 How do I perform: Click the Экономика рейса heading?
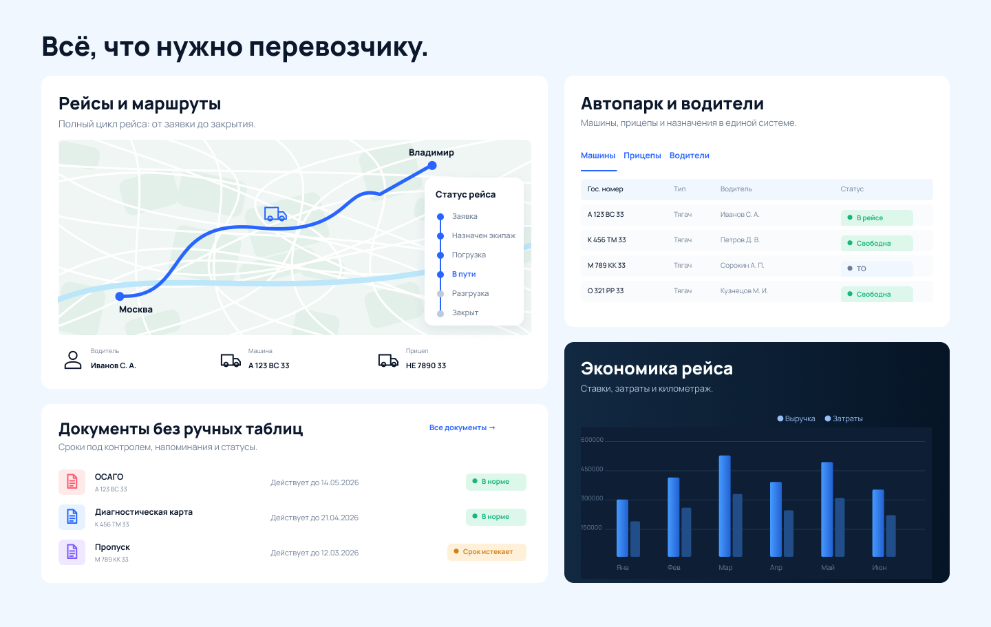pyautogui.click(x=657, y=368)
